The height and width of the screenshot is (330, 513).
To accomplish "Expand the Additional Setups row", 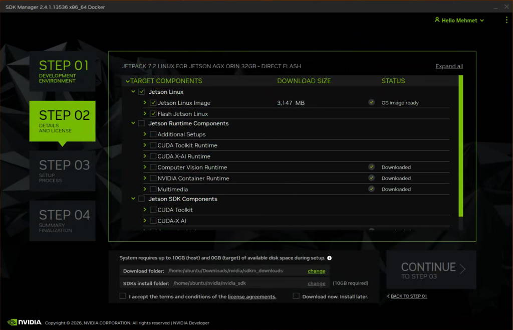I will click(145, 134).
